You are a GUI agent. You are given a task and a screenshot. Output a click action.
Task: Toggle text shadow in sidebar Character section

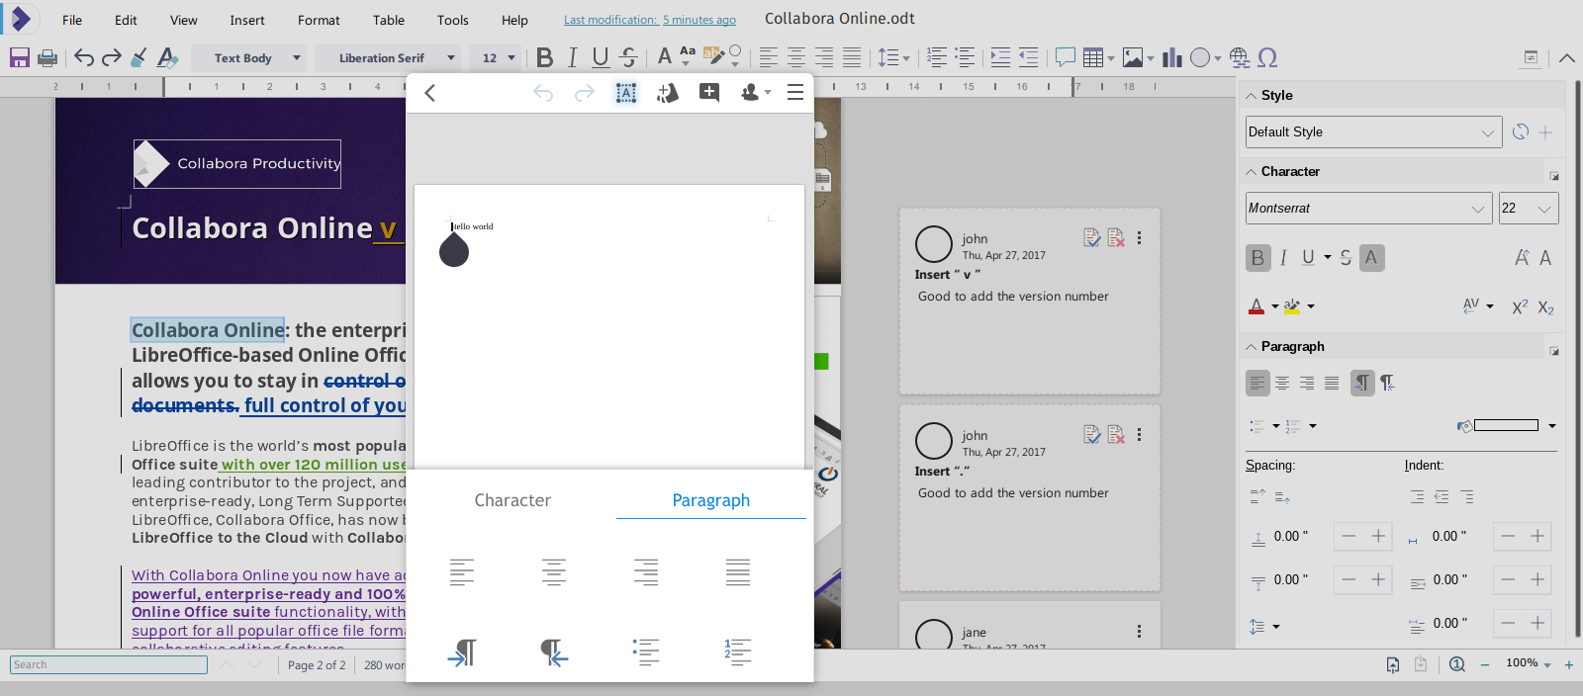click(x=1371, y=258)
